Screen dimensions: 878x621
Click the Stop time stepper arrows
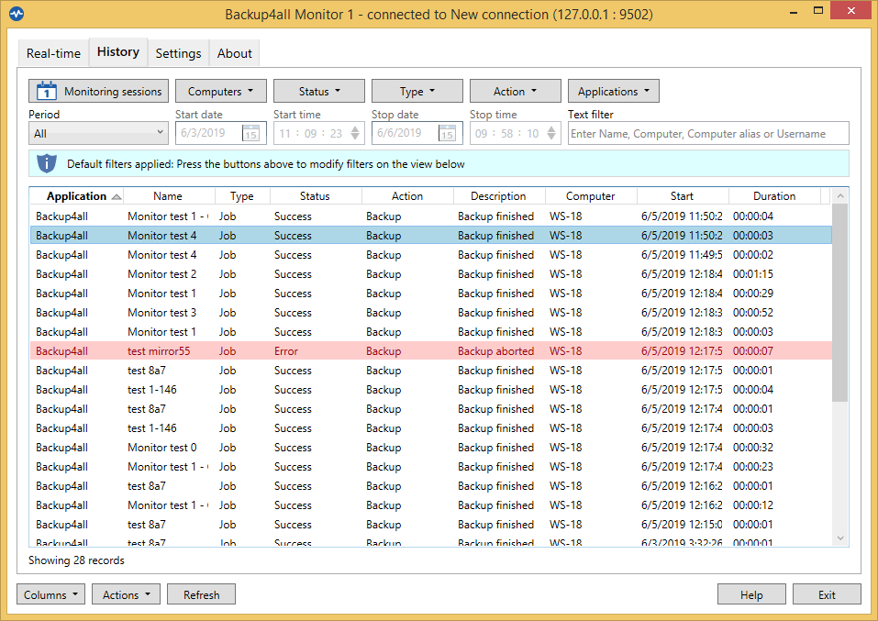(551, 133)
